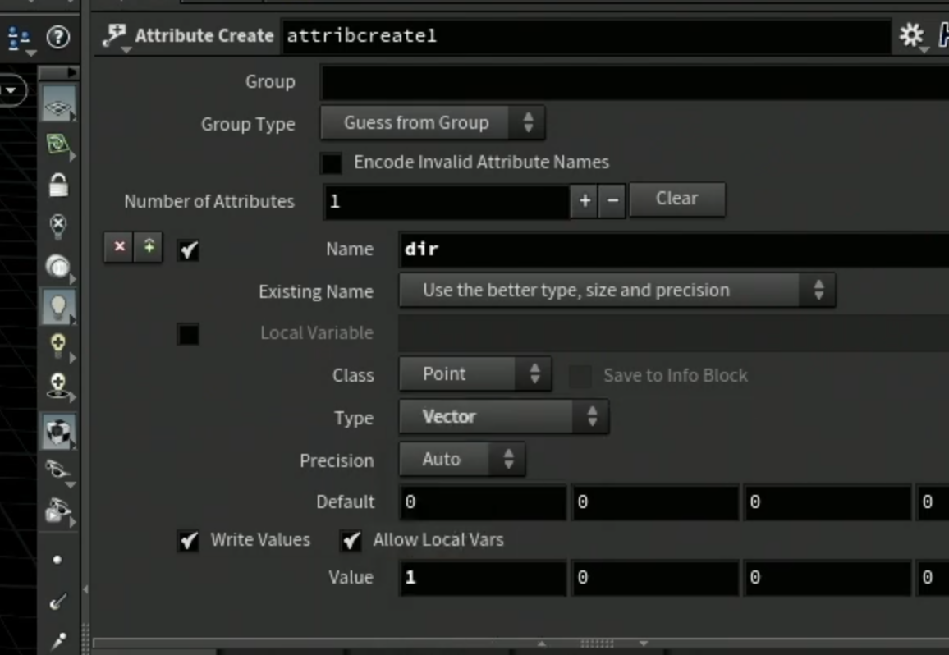The image size is (949, 655).
Task: Remove an attribute with minus button
Action: (x=612, y=201)
